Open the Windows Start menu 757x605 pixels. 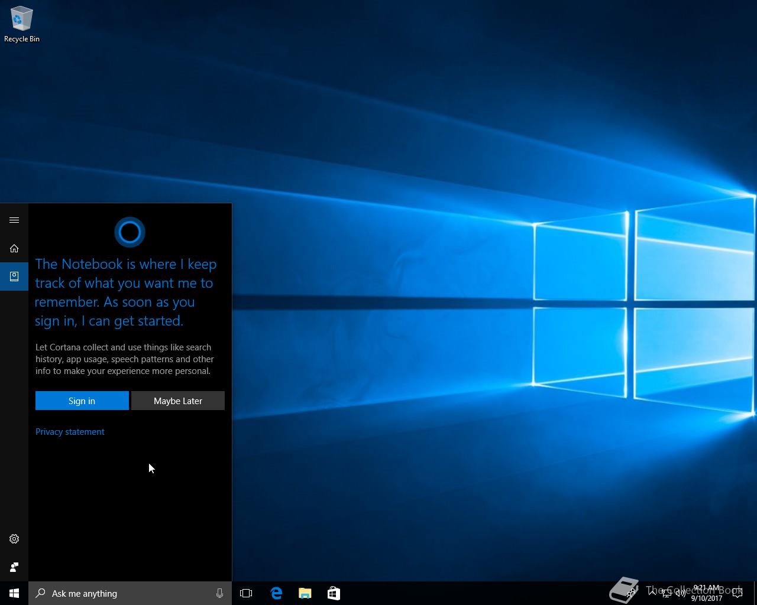[14, 593]
